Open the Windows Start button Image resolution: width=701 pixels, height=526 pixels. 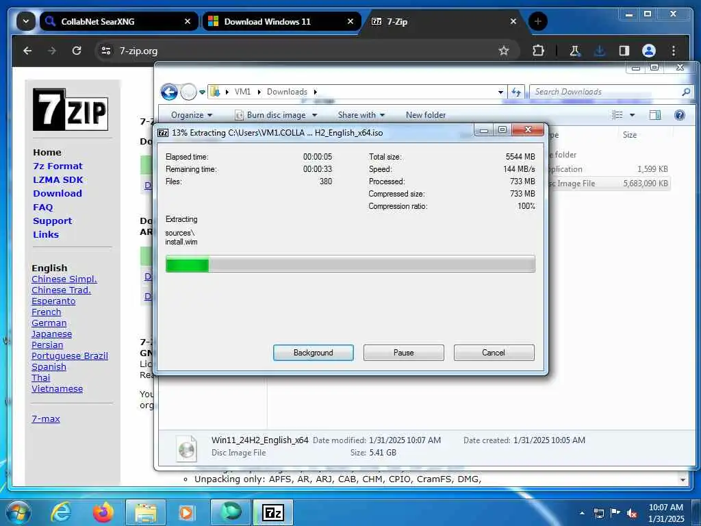18,512
